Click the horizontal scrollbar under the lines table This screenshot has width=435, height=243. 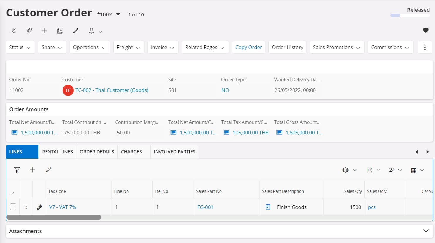click(54, 217)
